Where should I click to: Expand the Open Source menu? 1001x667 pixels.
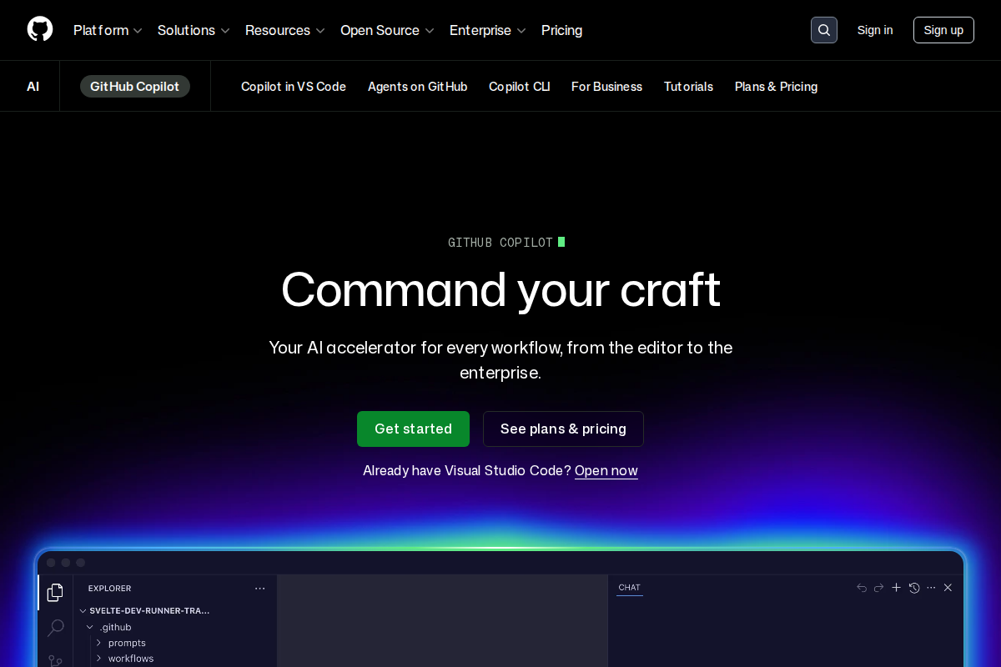tap(387, 30)
